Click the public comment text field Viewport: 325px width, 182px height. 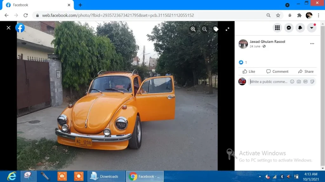[x=268, y=82]
